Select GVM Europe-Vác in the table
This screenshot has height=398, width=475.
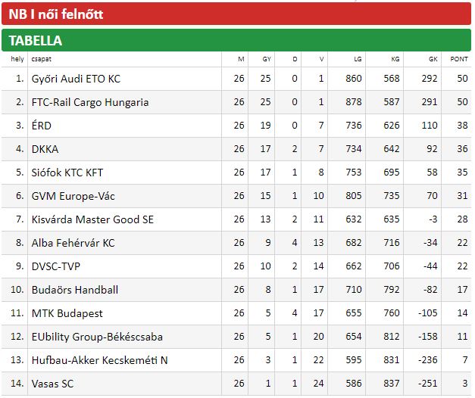[x=73, y=196]
